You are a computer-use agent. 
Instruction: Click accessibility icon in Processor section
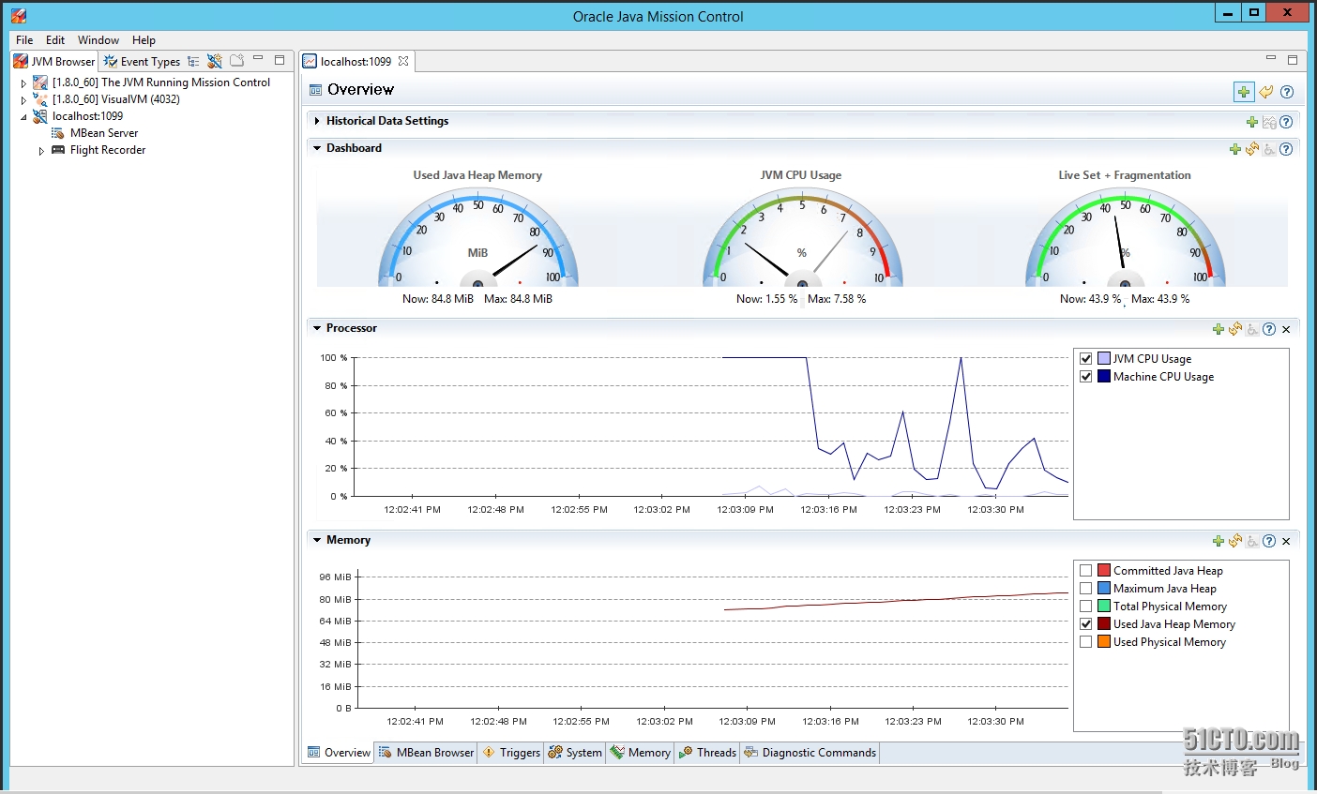[x=1252, y=329]
